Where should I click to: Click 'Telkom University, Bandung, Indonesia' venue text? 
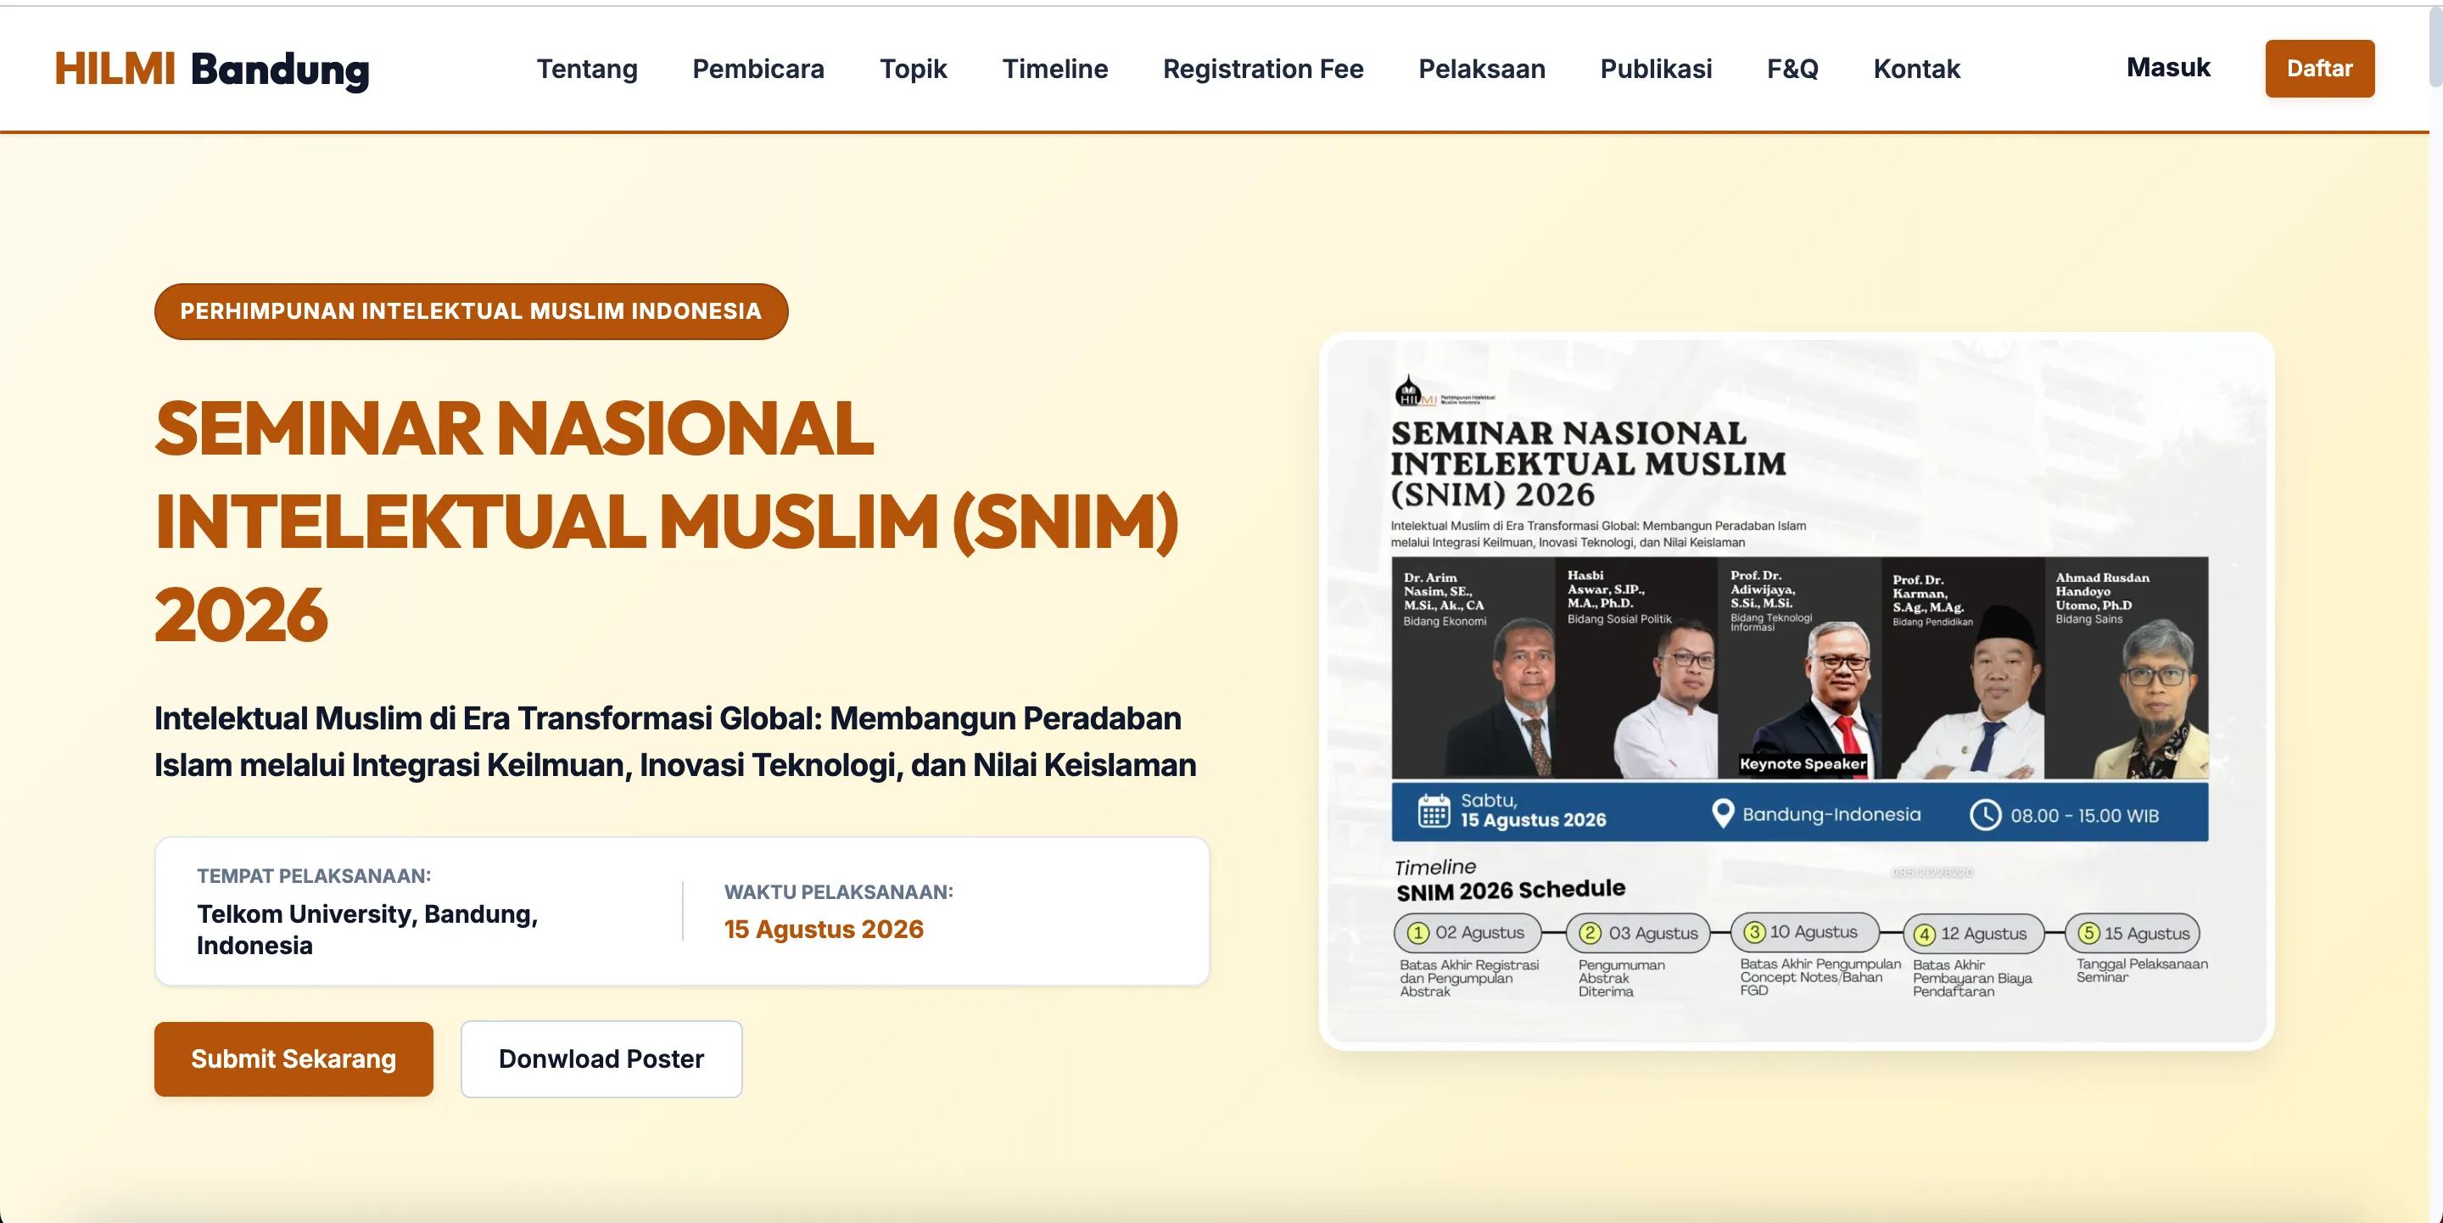click(x=367, y=929)
